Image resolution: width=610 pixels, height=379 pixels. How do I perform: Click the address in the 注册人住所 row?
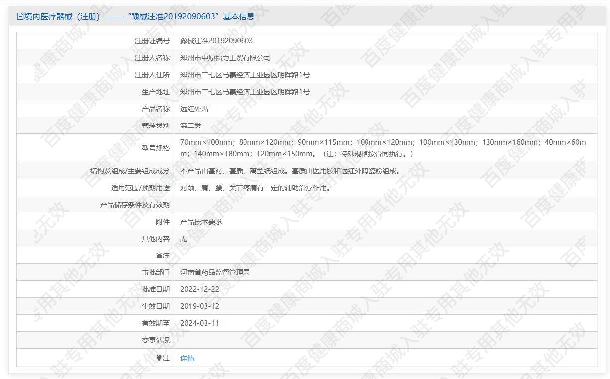pyautogui.click(x=245, y=75)
